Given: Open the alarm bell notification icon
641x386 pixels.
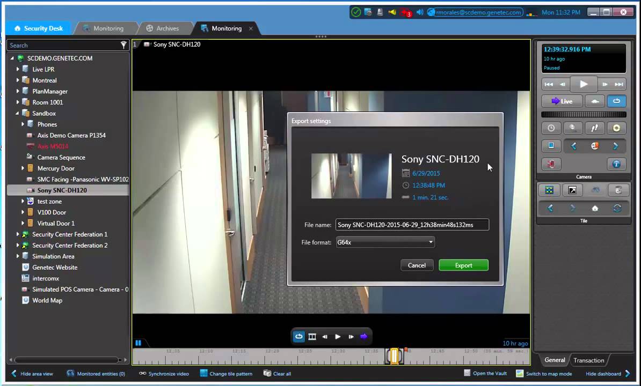Looking at the screenshot, I should tap(380, 12).
